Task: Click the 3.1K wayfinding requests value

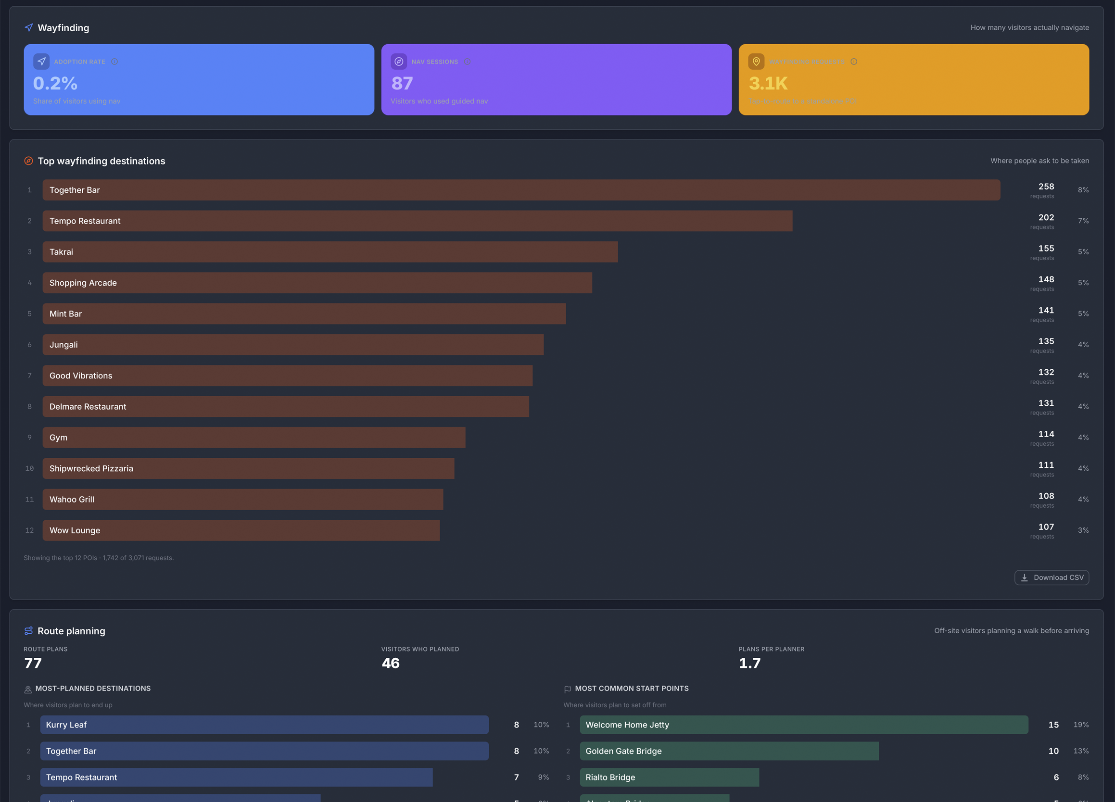Action: pos(768,83)
